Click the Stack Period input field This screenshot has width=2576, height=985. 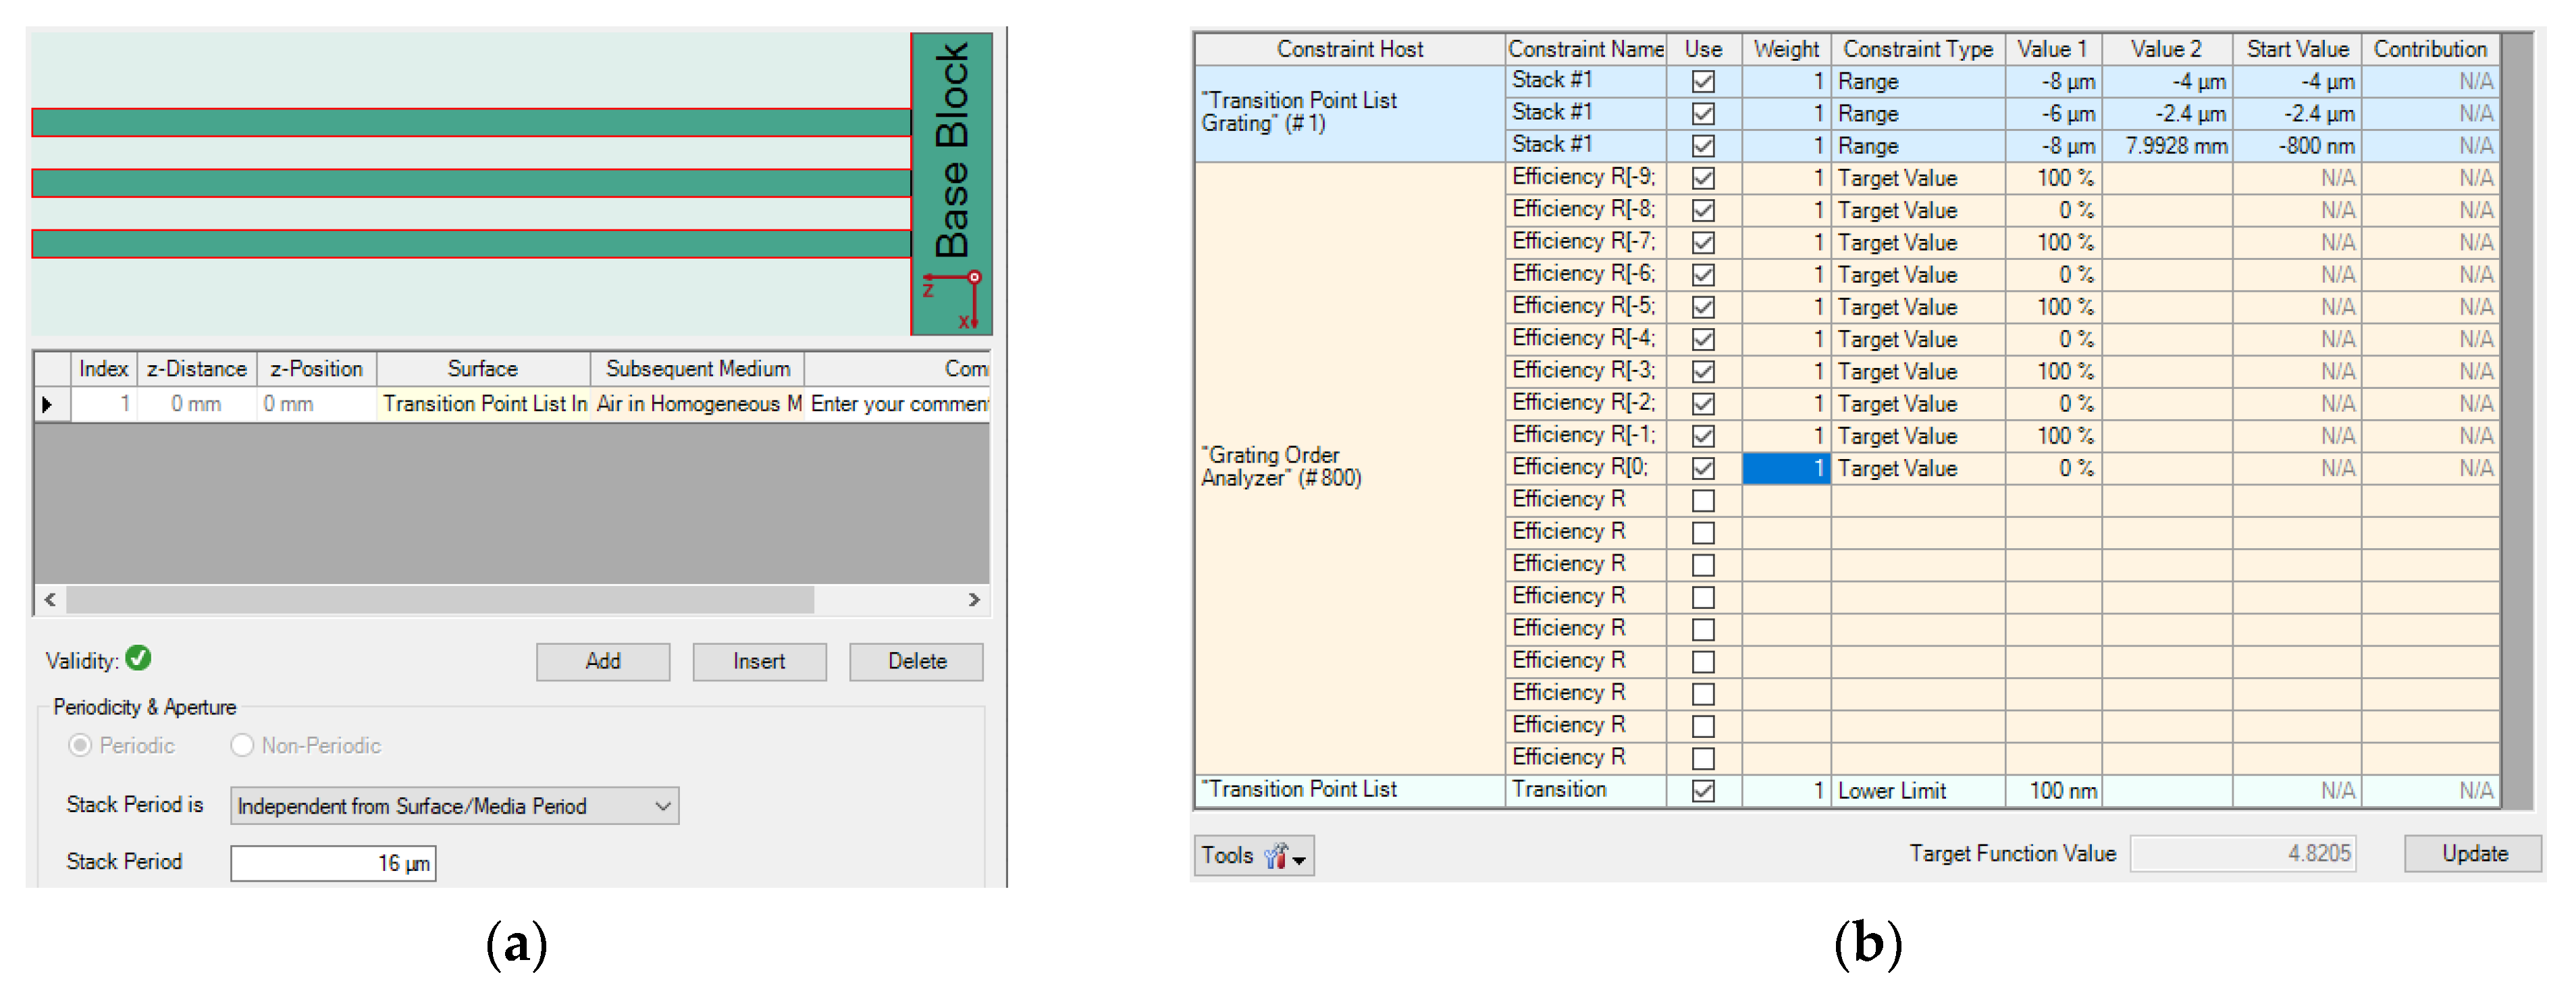(x=333, y=863)
